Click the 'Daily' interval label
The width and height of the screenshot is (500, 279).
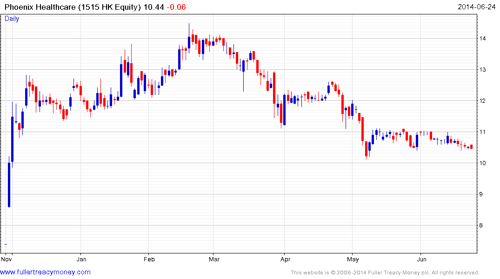pyautogui.click(x=12, y=19)
